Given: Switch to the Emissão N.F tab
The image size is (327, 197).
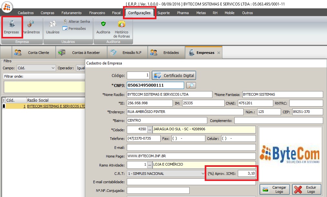Looking at the screenshot, I should (x=127, y=53).
